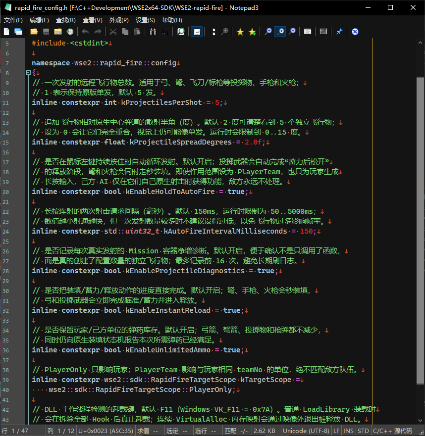Screen dimensions: 425x436
Task: Click the C/C++ 源代码 scheme label
Action: (392, 431)
